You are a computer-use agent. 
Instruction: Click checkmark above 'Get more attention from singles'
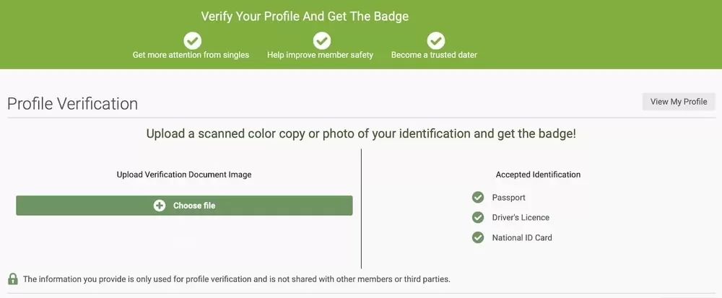[x=192, y=40]
